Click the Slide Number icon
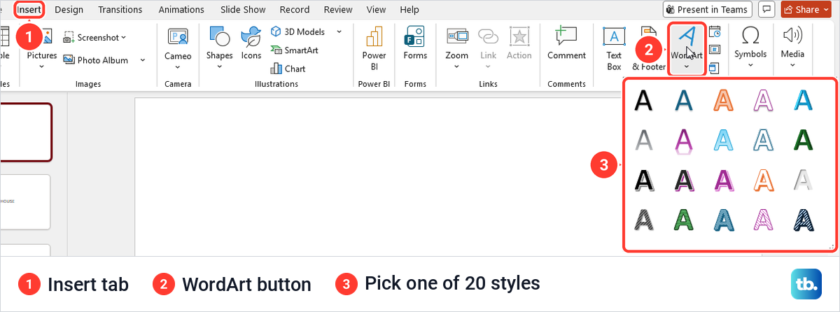Image resolution: width=840 pixels, height=312 pixels. 714,50
